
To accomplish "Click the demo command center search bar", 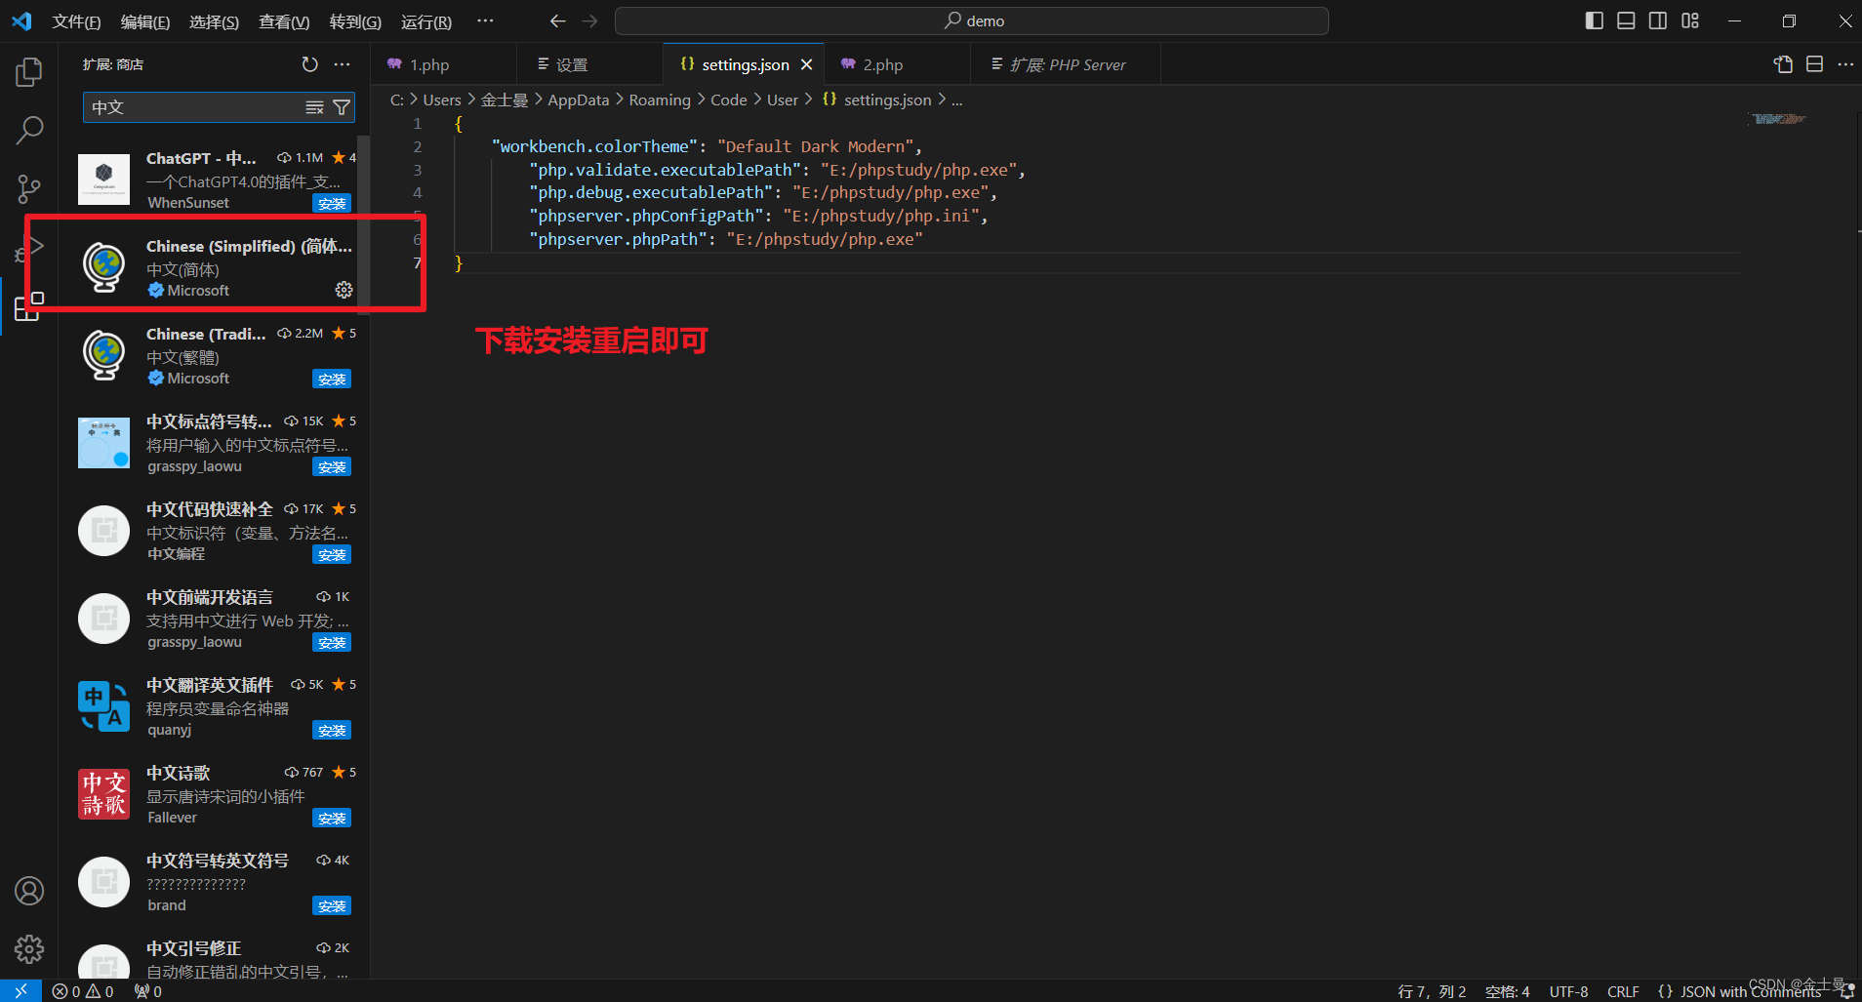I will 972,20.
